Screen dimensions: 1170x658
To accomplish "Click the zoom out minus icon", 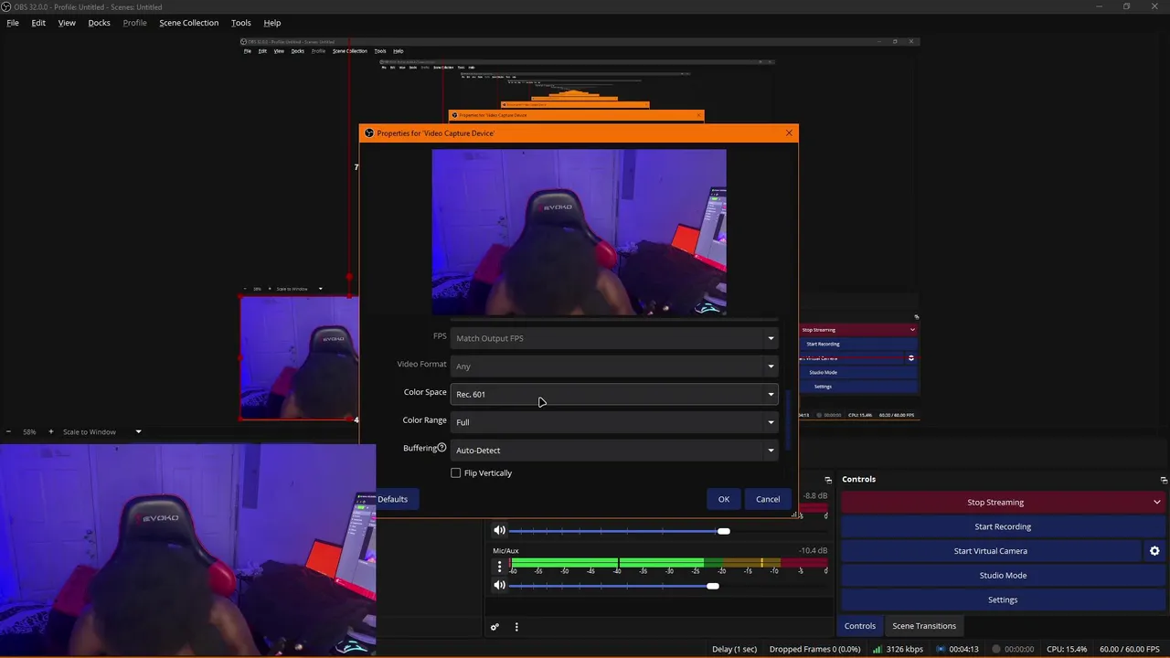I will point(9,431).
